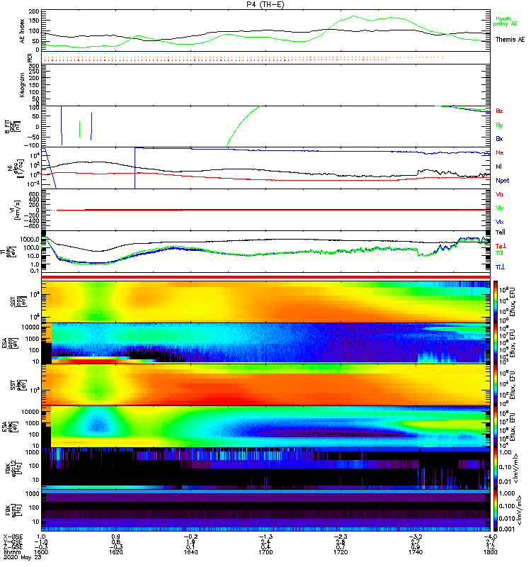The width and height of the screenshot is (531, 567).
Task: Click the ESA elec Eflux color bar
Action: click(x=496, y=427)
